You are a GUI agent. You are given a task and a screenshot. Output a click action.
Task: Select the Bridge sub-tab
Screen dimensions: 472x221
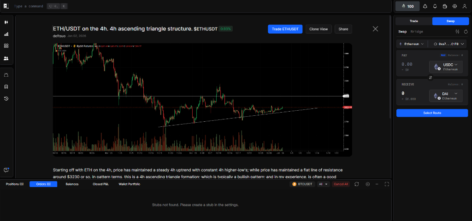(x=417, y=32)
